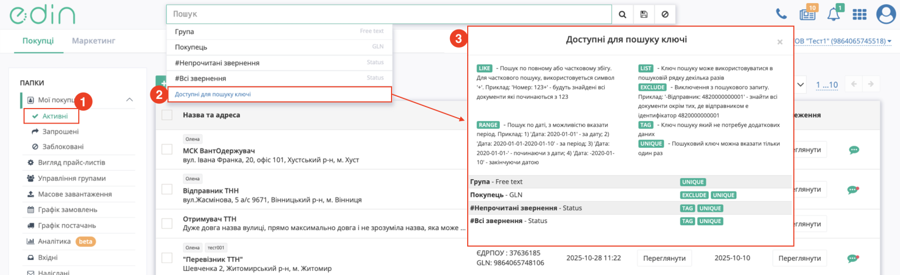Open the user profile avatar
This screenshot has width=900, height=275.
(x=886, y=14)
